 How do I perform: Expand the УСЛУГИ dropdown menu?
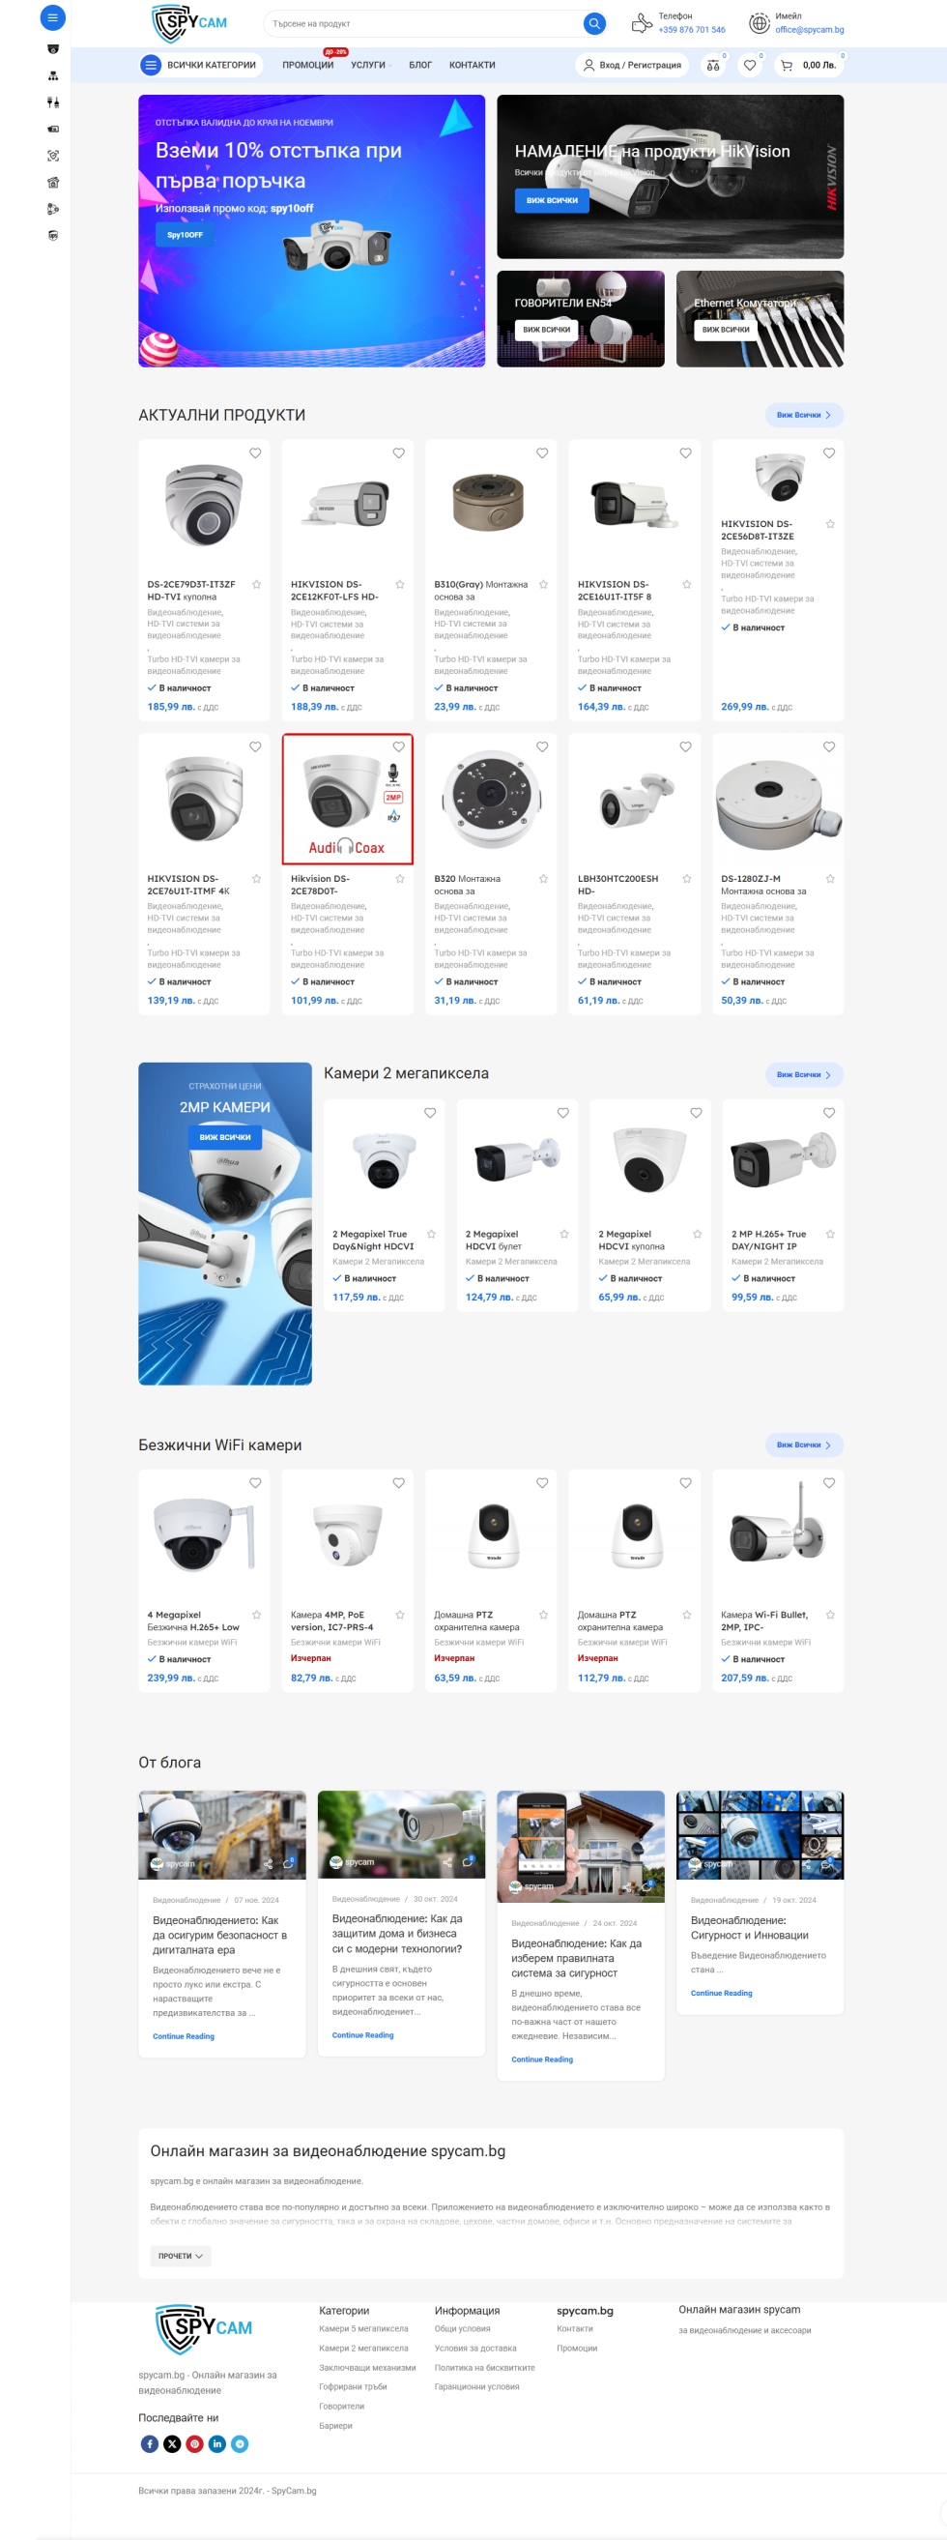point(370,65)
